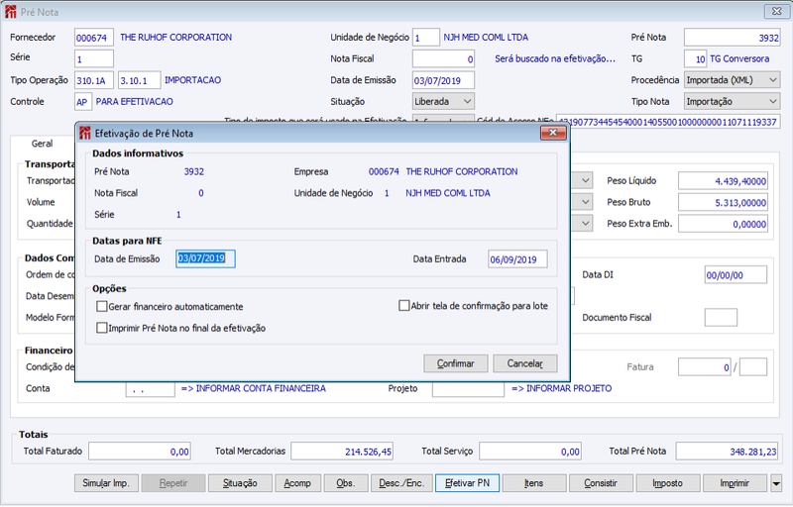The image size is (793, 507).
Task: Click the Imprimir button
Action: pyautogui.click(x=735, y=483)
